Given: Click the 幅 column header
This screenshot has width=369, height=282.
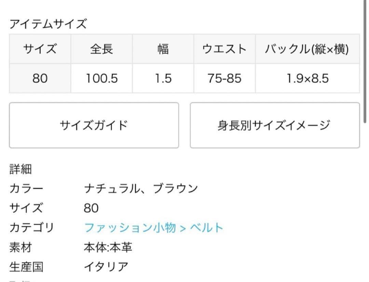Looking at the screenshot, I should point(163,49).
